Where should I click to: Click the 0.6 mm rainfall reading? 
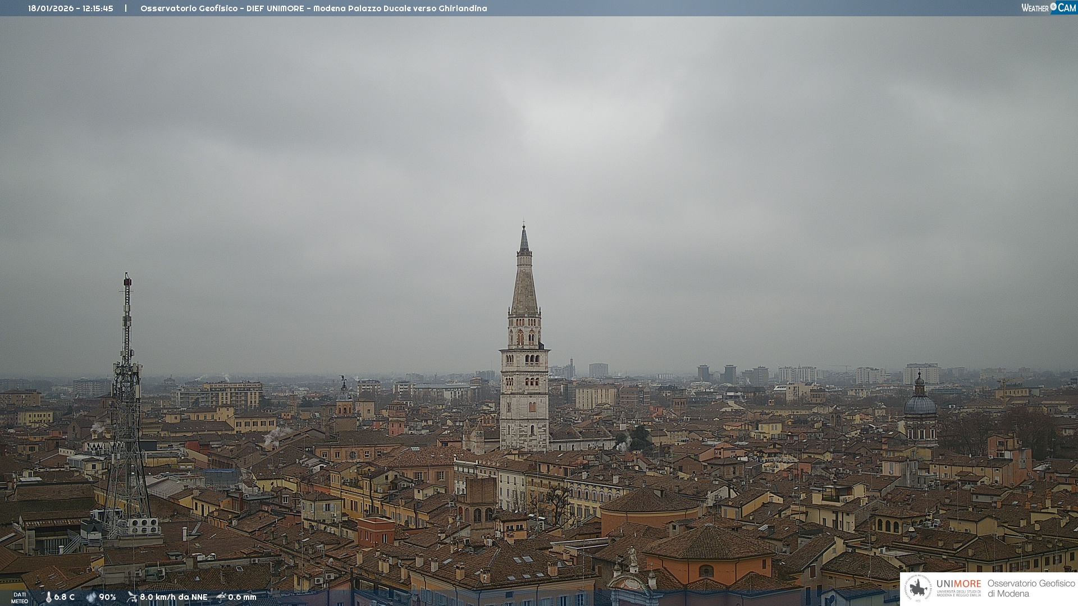click(242, 597)
